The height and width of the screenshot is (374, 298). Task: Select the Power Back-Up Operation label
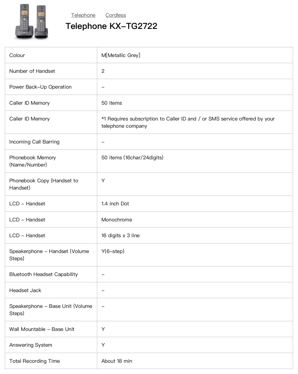point(40,87)
